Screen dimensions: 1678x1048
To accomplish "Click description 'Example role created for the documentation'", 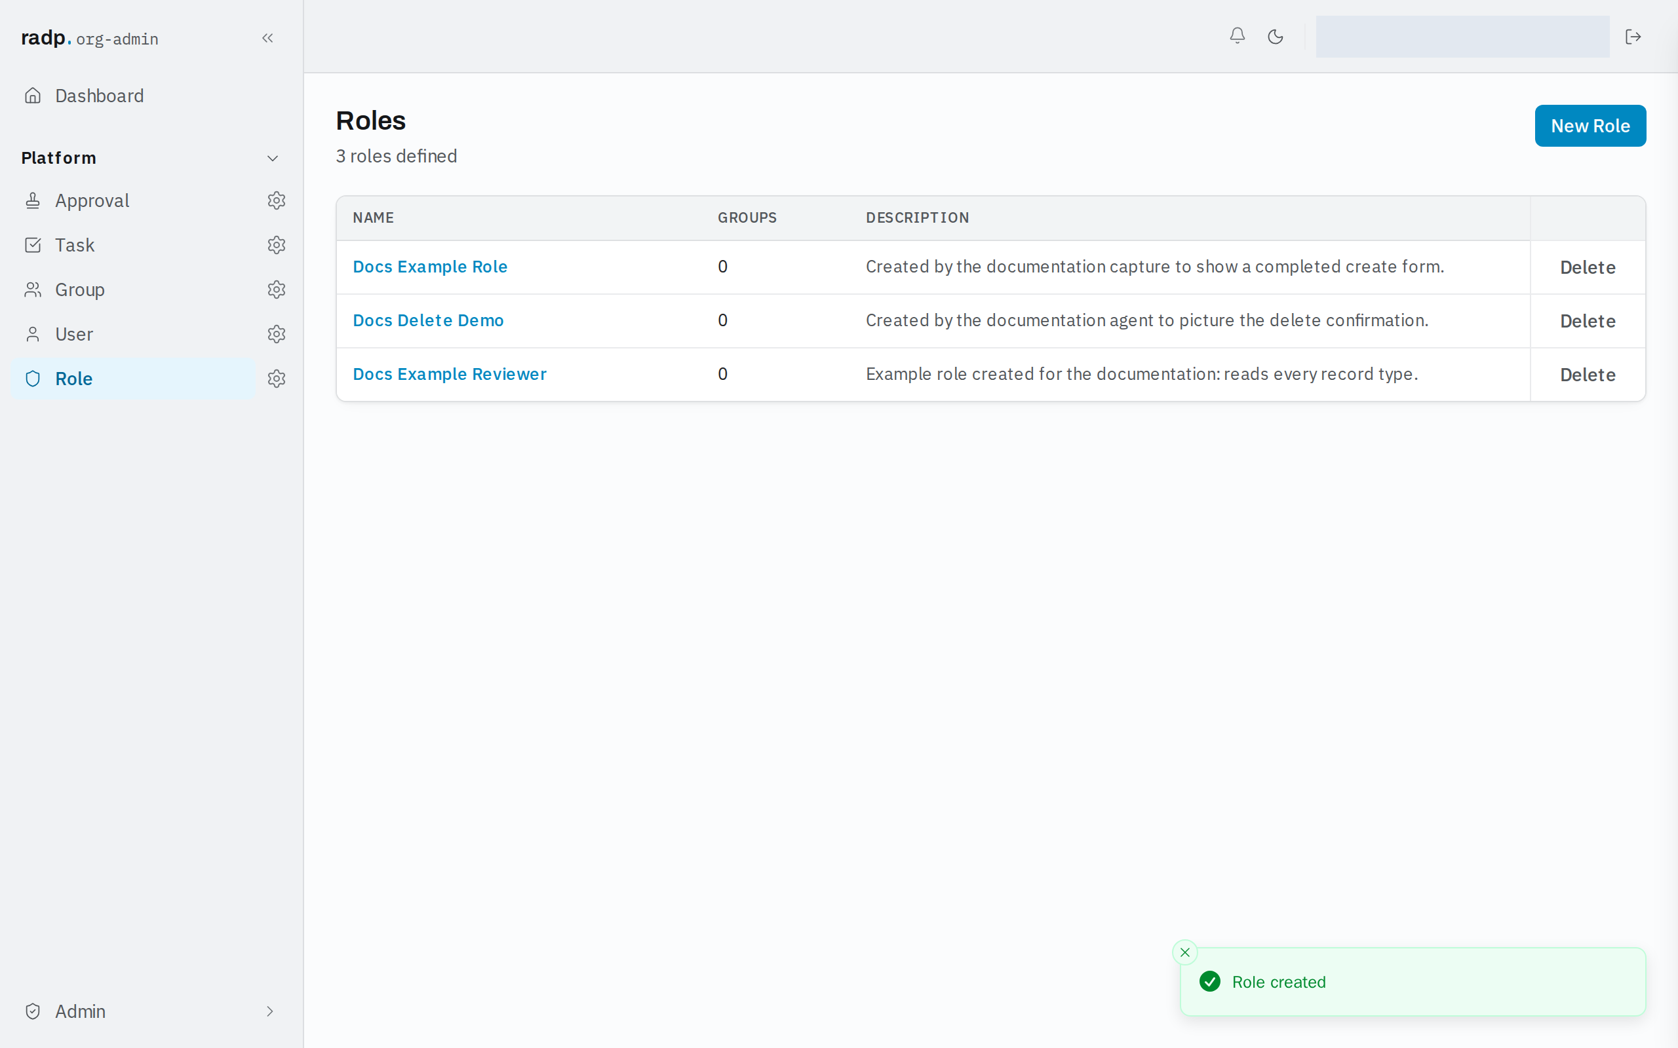I will 1141,374.
